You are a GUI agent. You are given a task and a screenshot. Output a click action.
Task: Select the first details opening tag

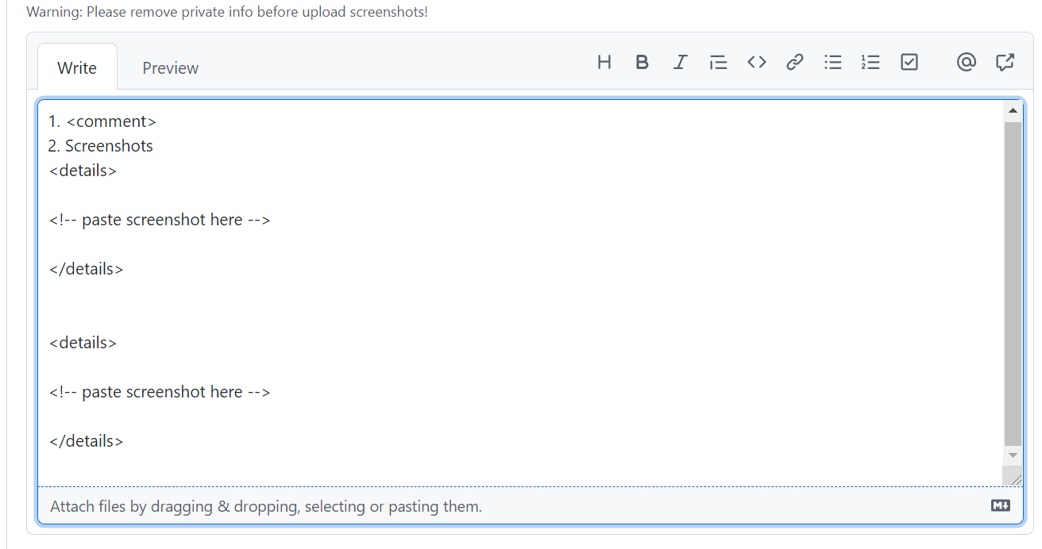pos(83,170)
